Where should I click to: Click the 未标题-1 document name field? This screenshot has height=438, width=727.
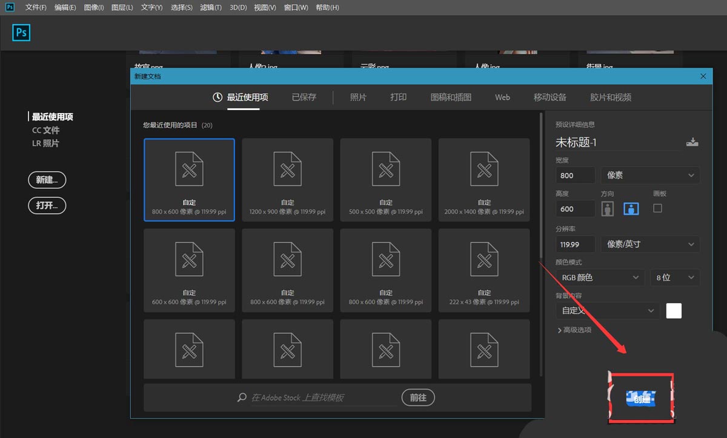point(618,143)
